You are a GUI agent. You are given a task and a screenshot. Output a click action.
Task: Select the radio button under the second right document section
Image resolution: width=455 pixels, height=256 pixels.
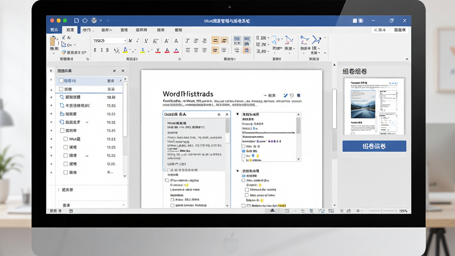coord(243,180)
